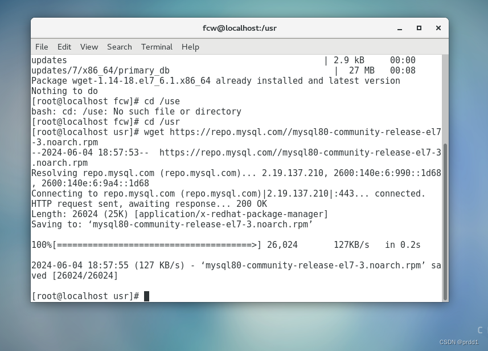The width and height of the screenshot is (488, 351).
Task: Click the '127KB/s' speed value
Action: coord(351,245)
